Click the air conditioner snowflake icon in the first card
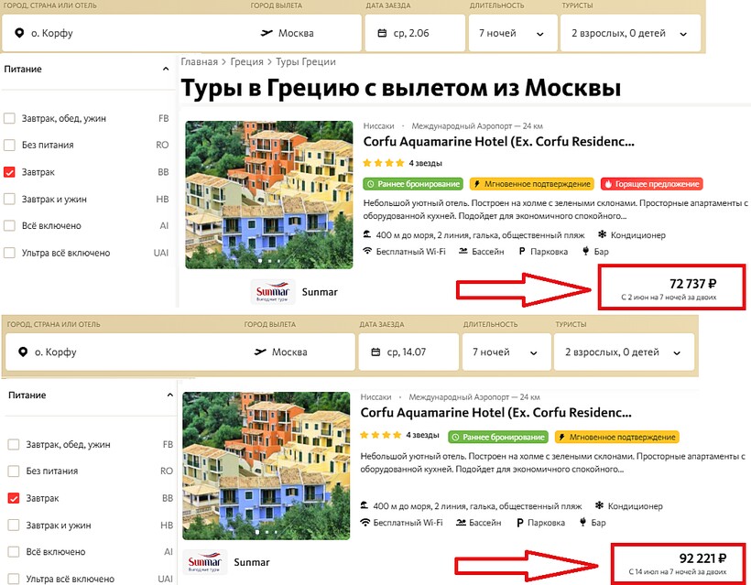The height and width of the screenshot is (585, 751). tap(602, 234)
